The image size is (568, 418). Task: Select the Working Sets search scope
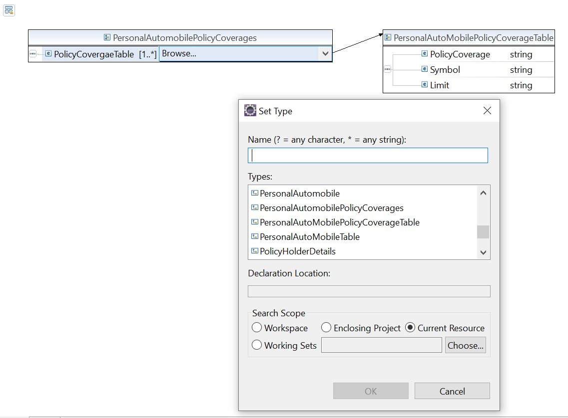[x=257, y=345]
